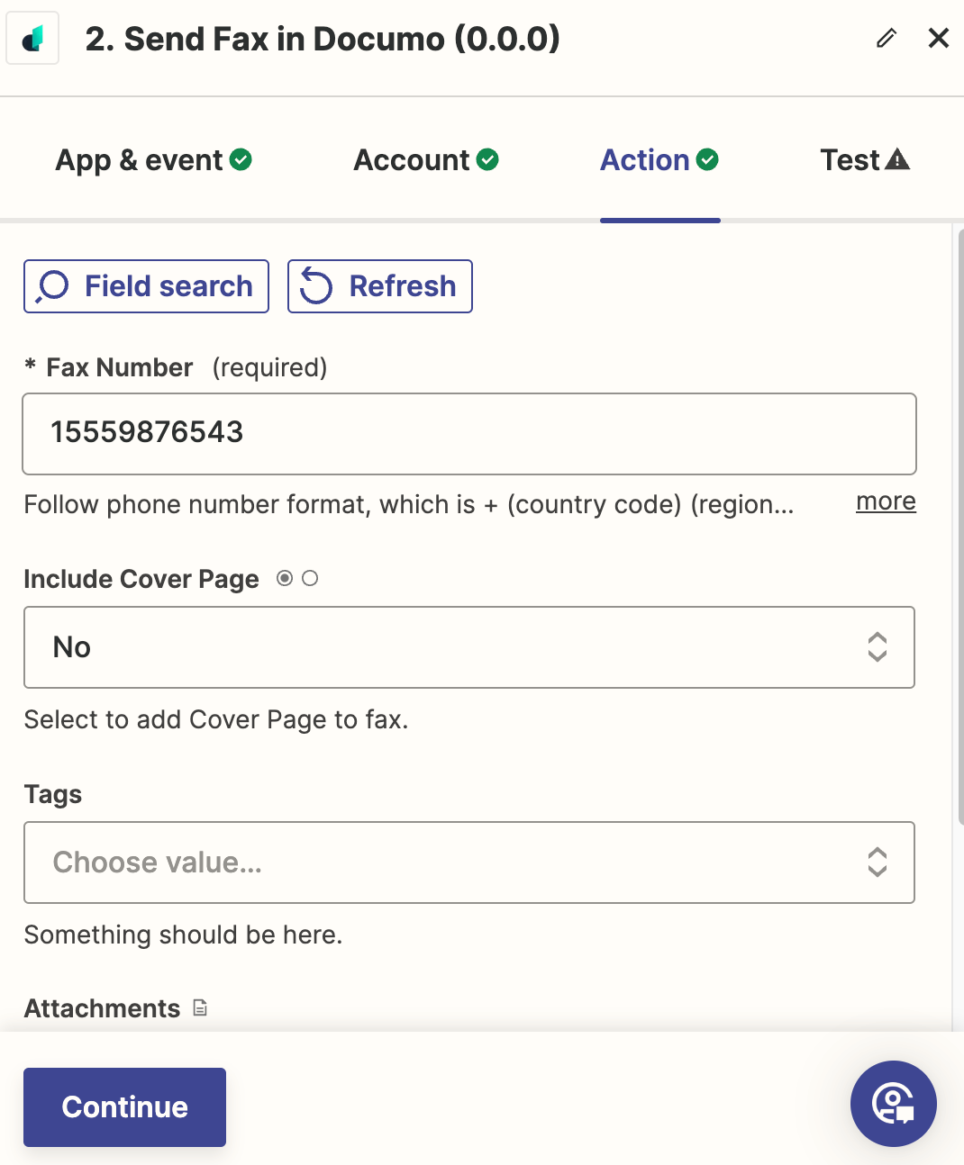Select second radio option for Include Cover Page
Screen dimensions: 964x1165
[310, 578]
